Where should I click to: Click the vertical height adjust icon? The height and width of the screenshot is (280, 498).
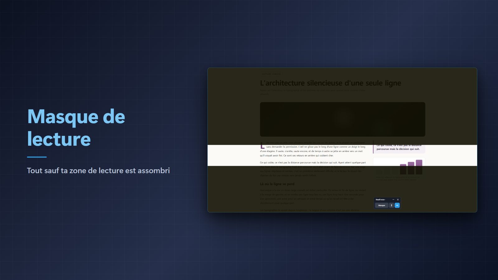pos(392,205)
